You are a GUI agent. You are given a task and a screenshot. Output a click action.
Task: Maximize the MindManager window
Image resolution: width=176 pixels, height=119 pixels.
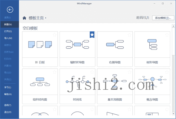tap(163, 4)
